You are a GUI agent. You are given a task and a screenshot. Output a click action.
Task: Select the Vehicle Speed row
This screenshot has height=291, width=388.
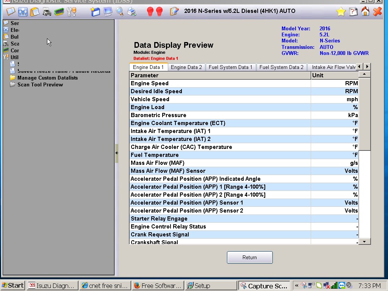tap(244, 99)
